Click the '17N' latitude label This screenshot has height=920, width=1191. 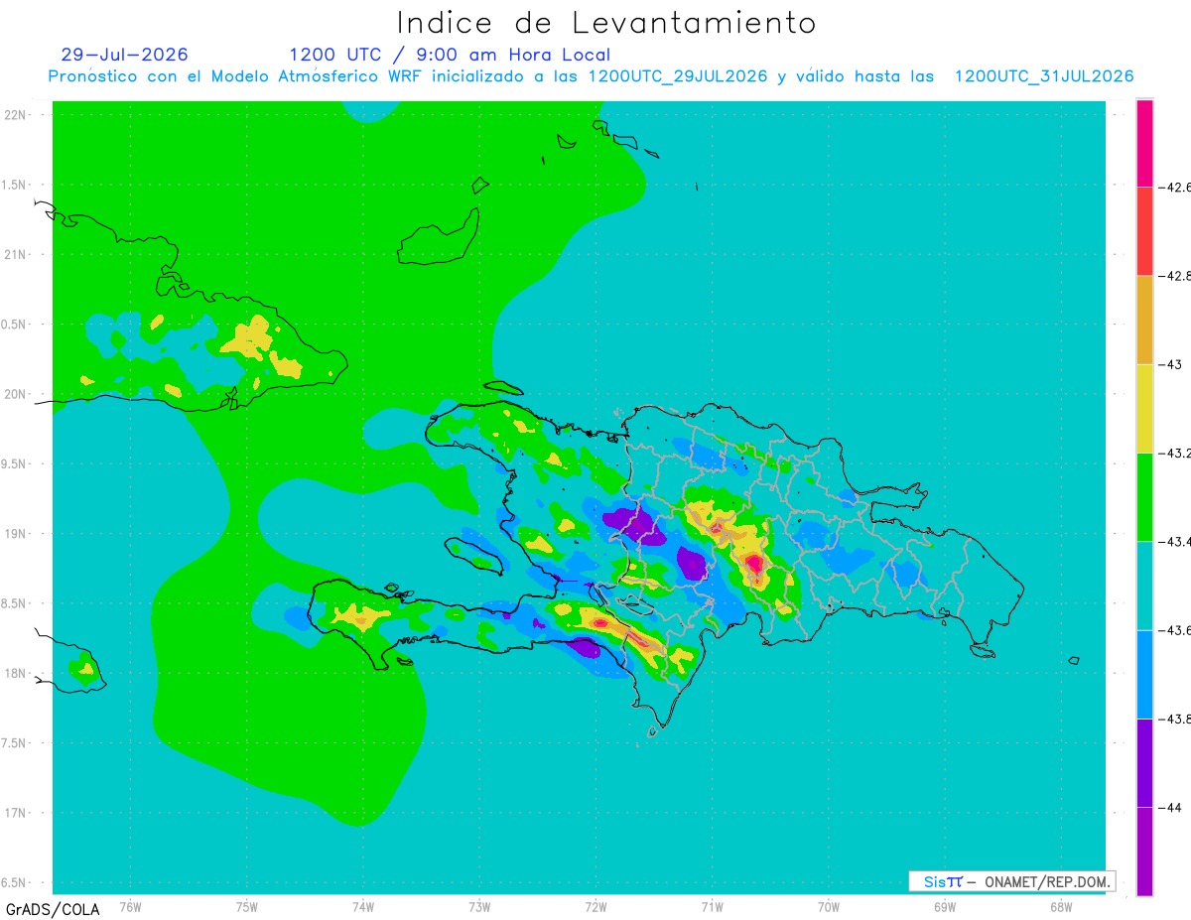(17, 813)
